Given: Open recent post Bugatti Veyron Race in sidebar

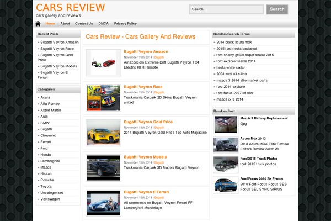Looking at the screenshot, I should (x=57, y=49).
